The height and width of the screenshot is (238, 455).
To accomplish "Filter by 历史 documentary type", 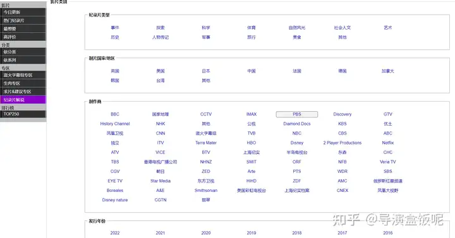I will 115,37.
